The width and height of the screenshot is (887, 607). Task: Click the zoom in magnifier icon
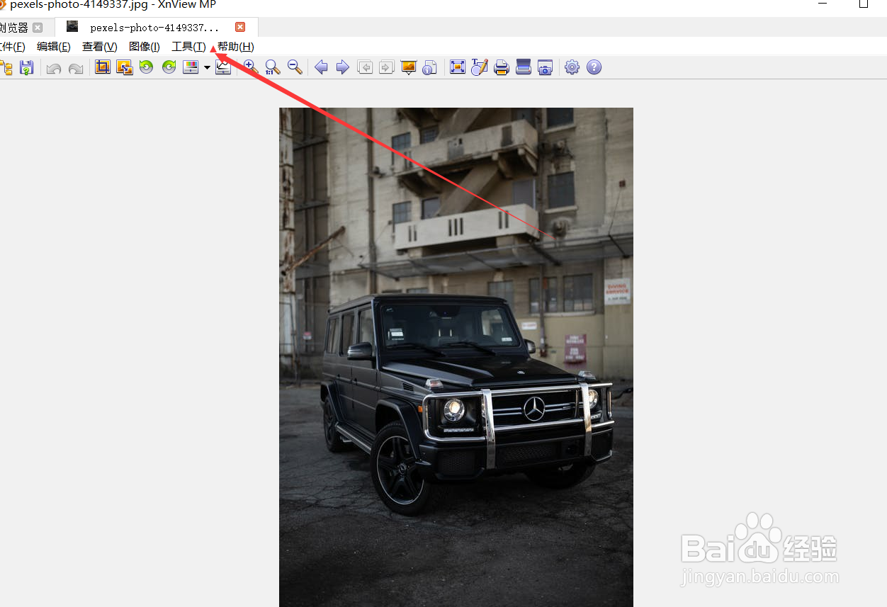tap(250, 67)
